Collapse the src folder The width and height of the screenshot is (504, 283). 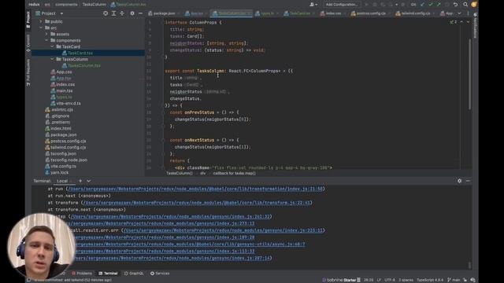click(41, 28)
